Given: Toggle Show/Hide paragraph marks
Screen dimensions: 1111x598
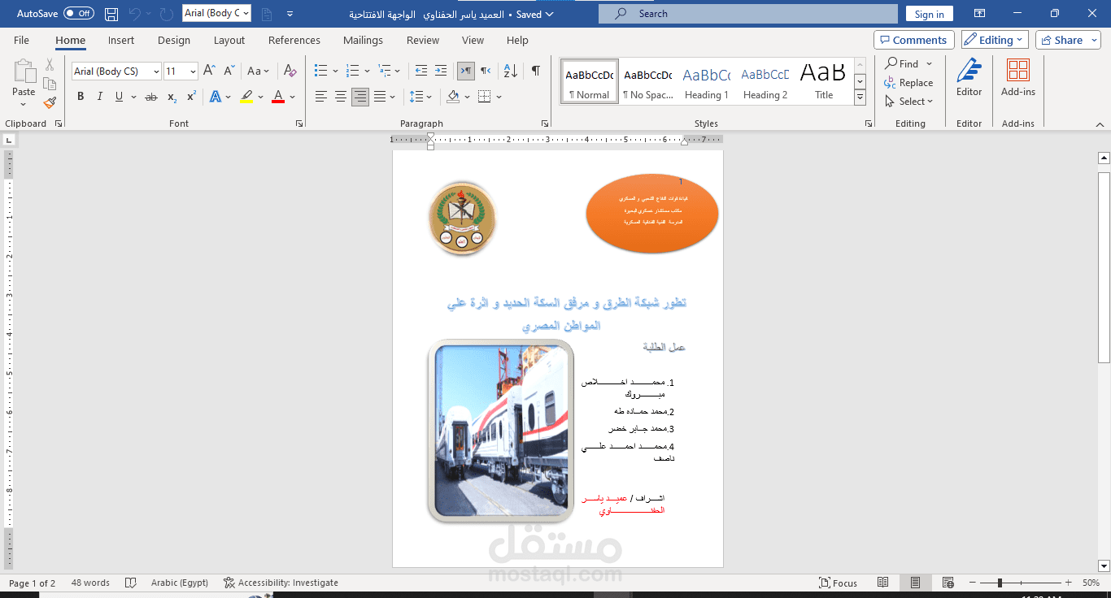Looking at the screenshot, I should (535, 71).
